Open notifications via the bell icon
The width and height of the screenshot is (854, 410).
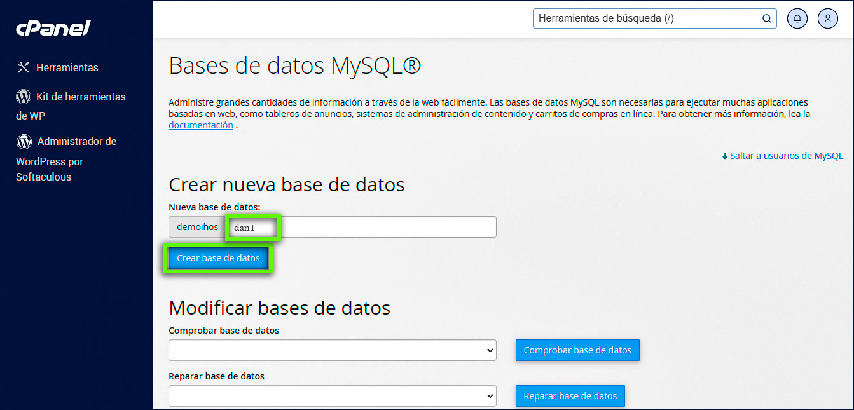[x=797, y=18]
